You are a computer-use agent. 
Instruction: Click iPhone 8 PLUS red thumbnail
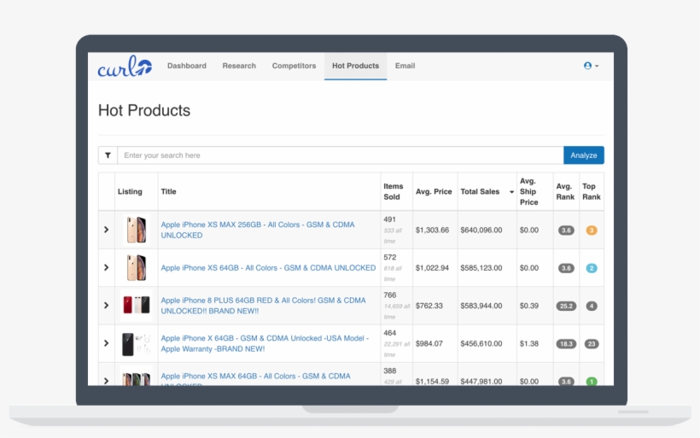point(137,306)
